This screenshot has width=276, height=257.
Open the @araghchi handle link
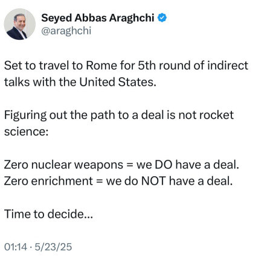click(66, 31)
